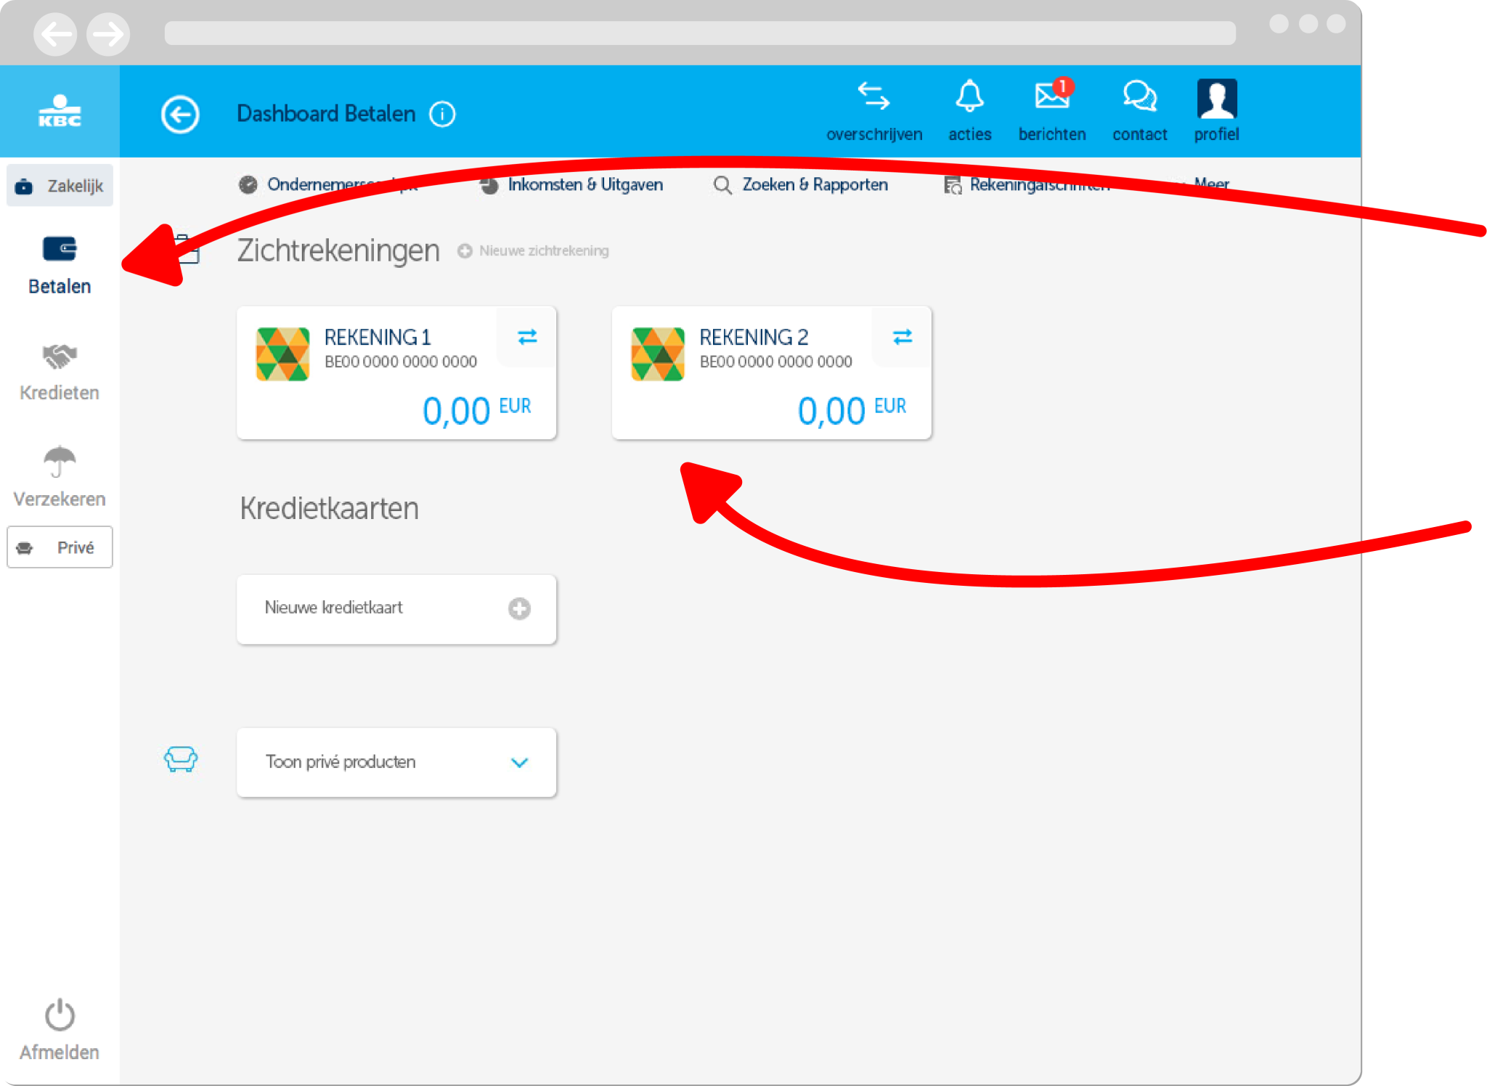This screenshot has height=1086, width=1487.
Task: Switch to Privé mode
Action: (x=60, y=547)
